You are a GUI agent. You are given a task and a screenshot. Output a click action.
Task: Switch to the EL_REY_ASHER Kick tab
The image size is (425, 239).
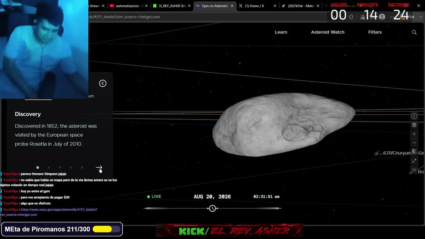(x=171, y=6)
